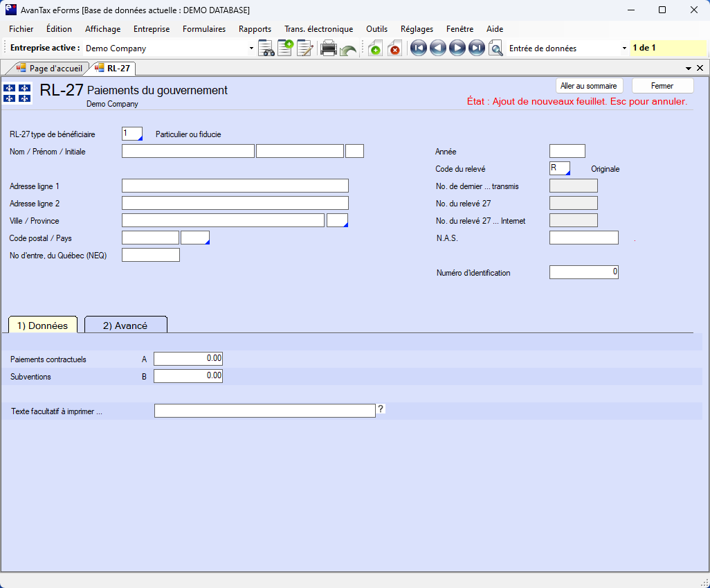710x588 pixels.
Task: Go to the first record
Action: (418, 48)
